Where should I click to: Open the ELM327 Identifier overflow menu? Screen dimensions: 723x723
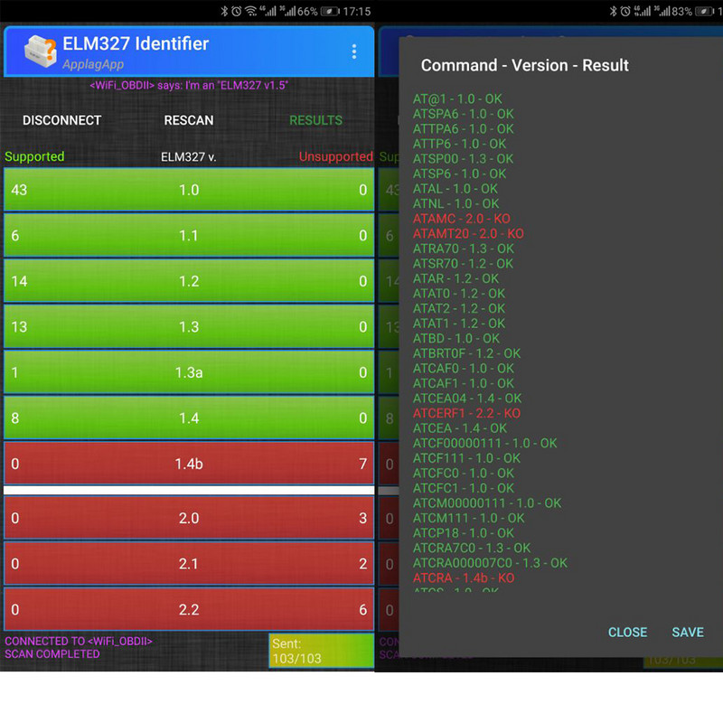click(354, 52)
